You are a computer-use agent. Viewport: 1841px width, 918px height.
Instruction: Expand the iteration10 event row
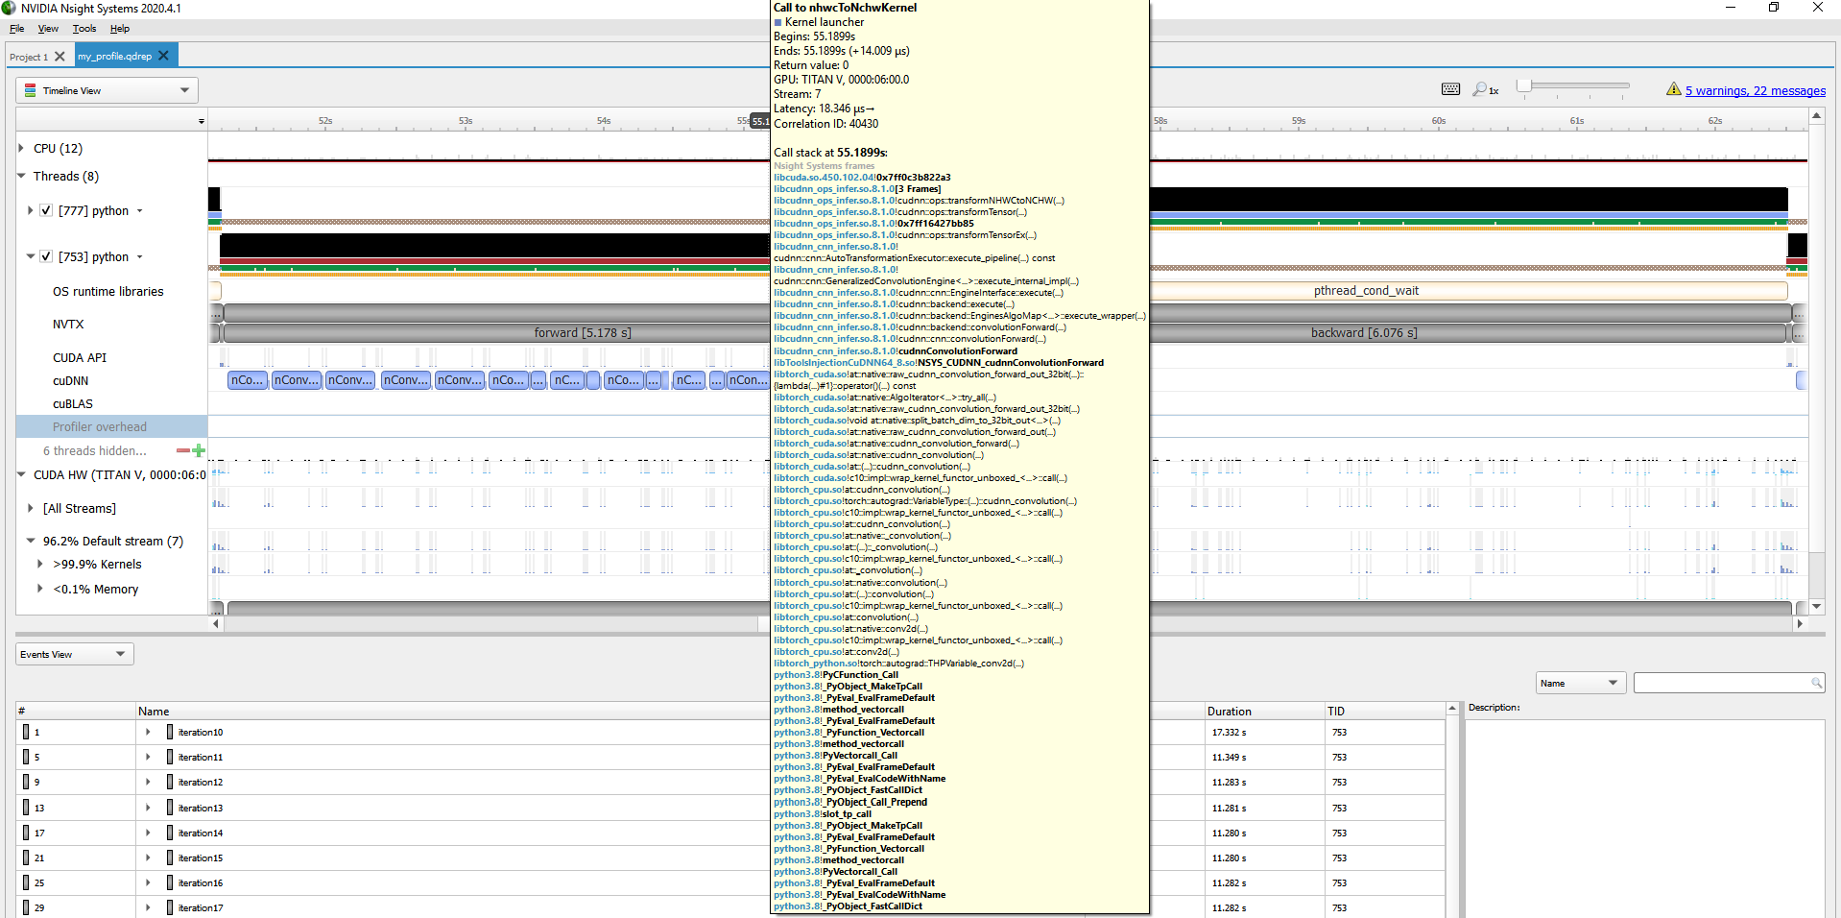148,732
